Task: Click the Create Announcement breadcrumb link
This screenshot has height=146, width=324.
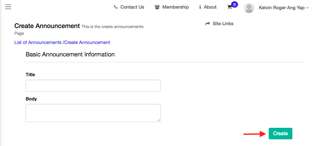Action: (x=87, y=42)
